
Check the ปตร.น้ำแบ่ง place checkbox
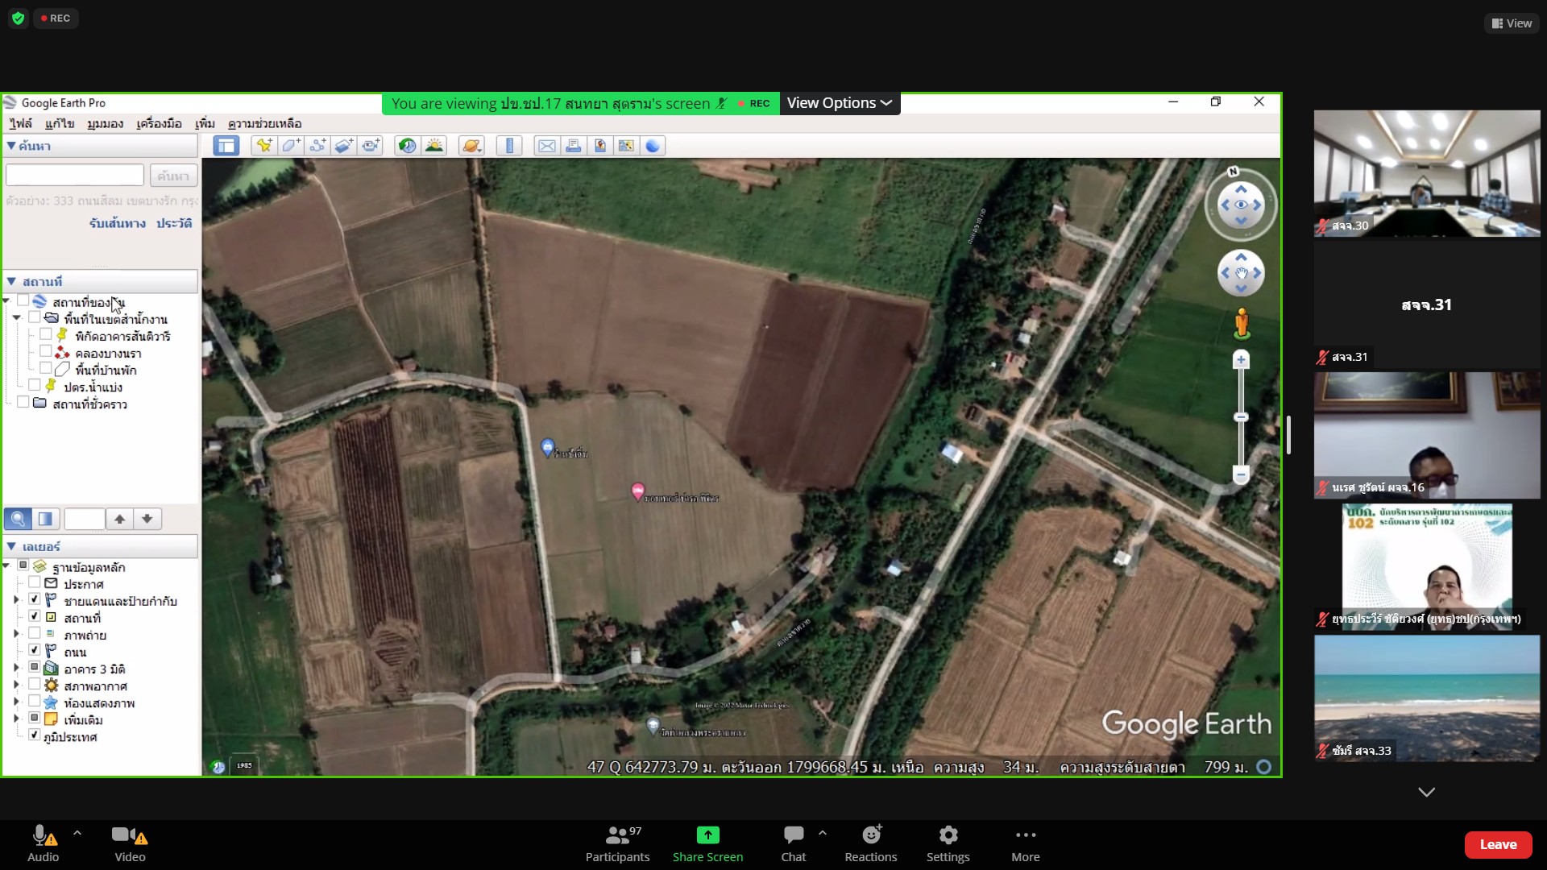34,385
